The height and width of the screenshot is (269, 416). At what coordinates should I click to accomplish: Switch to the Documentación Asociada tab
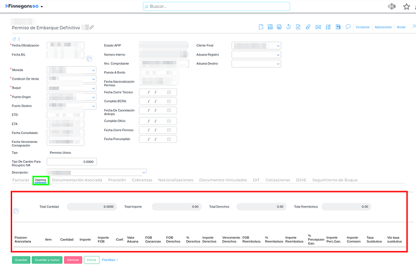point(77,180)
